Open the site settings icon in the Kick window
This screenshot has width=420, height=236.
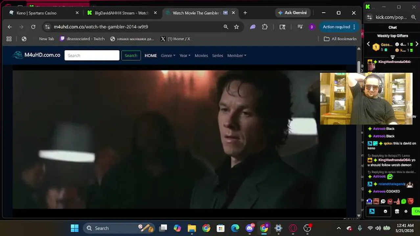click(370, 17)
